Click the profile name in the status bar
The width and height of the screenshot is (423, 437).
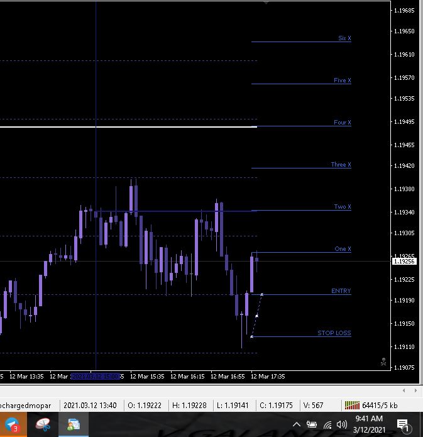[x=26, y=405]
